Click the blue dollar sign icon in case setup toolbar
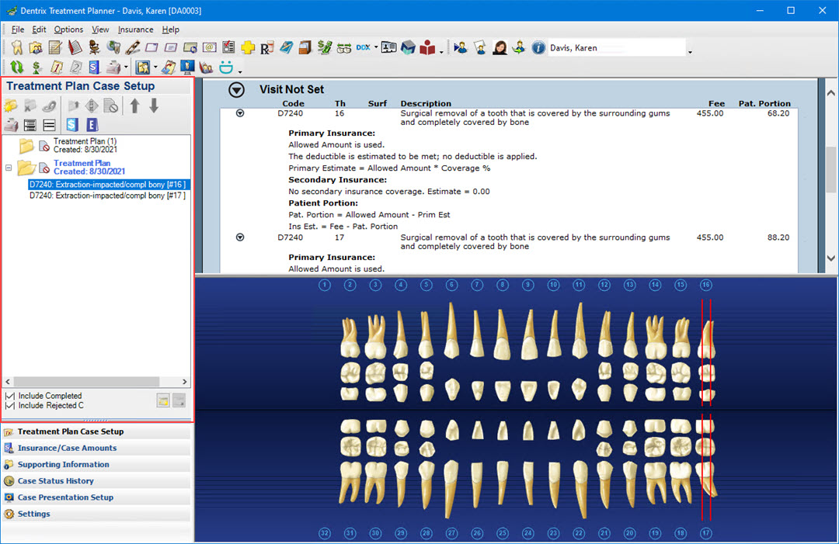 pos(72,124)
